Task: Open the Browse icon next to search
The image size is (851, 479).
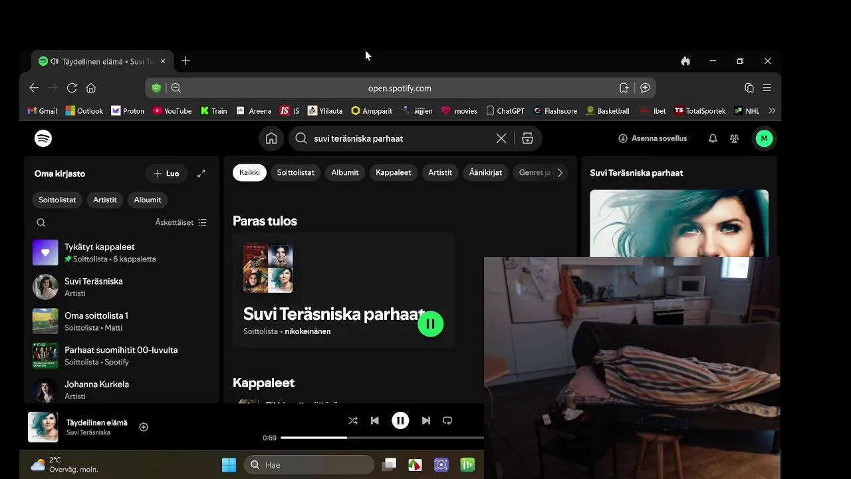Action: point(527,138)
